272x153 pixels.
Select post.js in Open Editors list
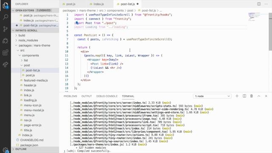click(x=35, y=15)
